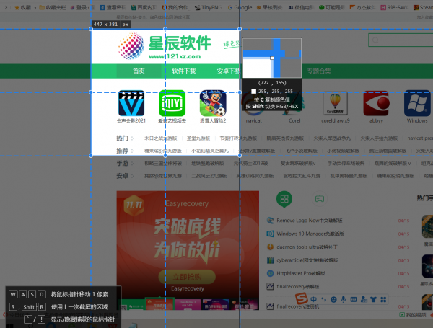Open the coreldraw x9 balloon icon

336,103
